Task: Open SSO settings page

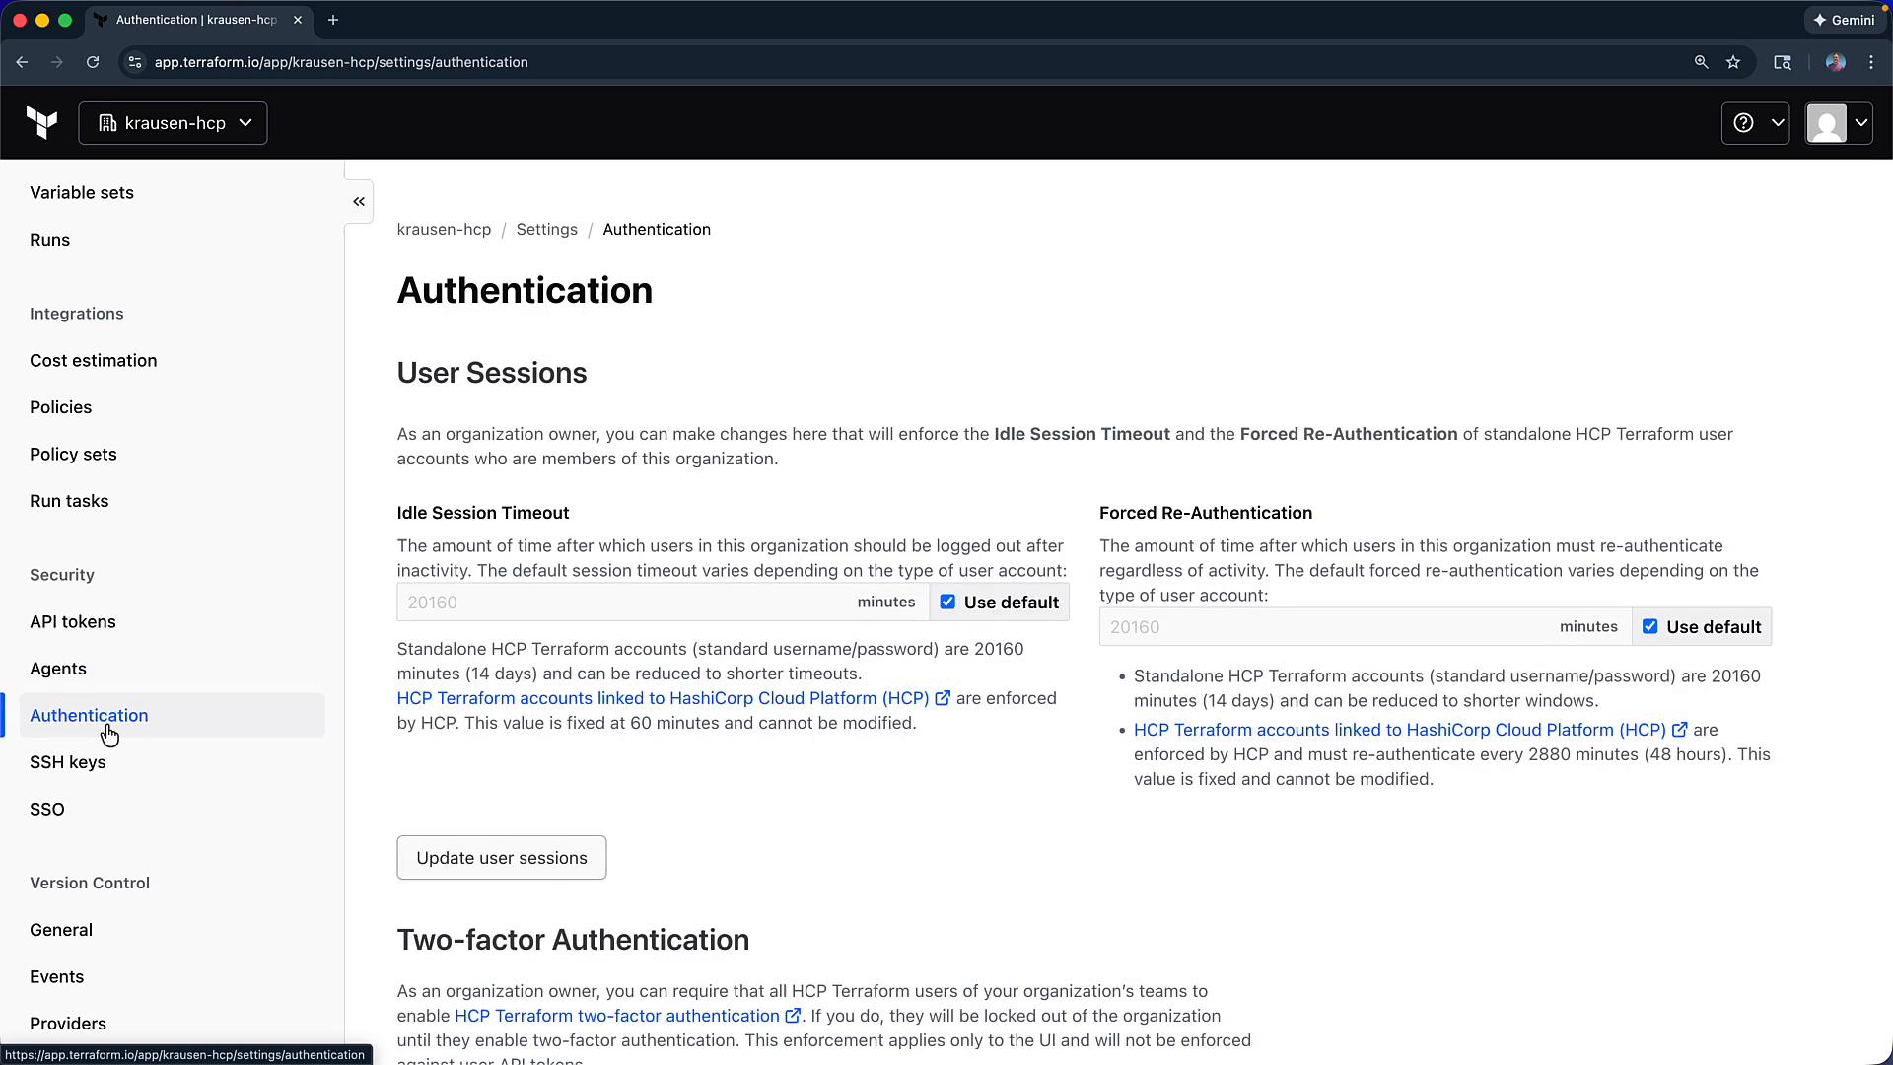Action: pos(47,809)
